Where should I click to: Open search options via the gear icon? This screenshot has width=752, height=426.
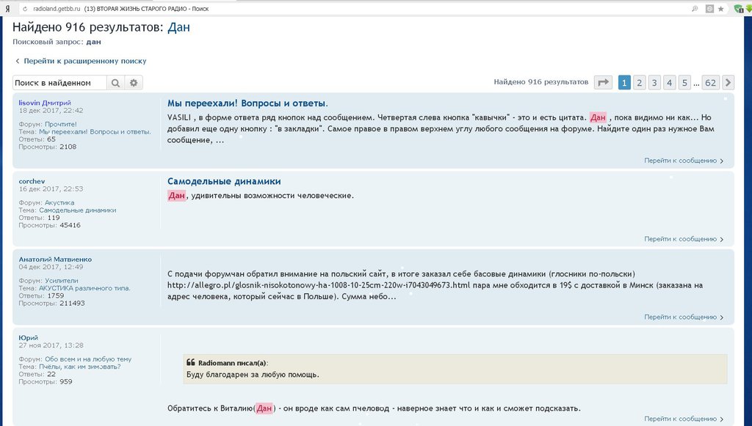pyautogui.click(x=134, y=83)
